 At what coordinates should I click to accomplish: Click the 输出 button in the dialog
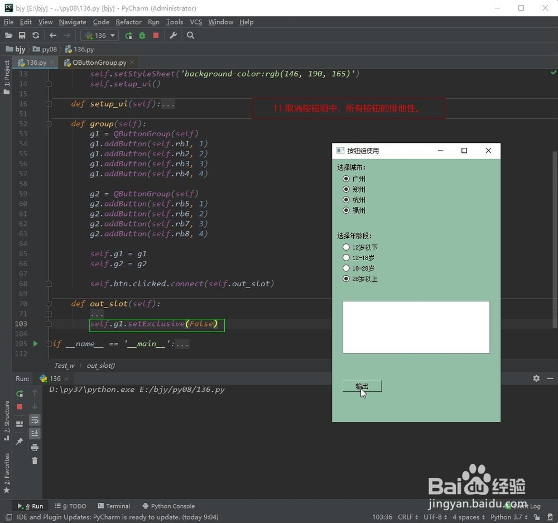[362, 386]
